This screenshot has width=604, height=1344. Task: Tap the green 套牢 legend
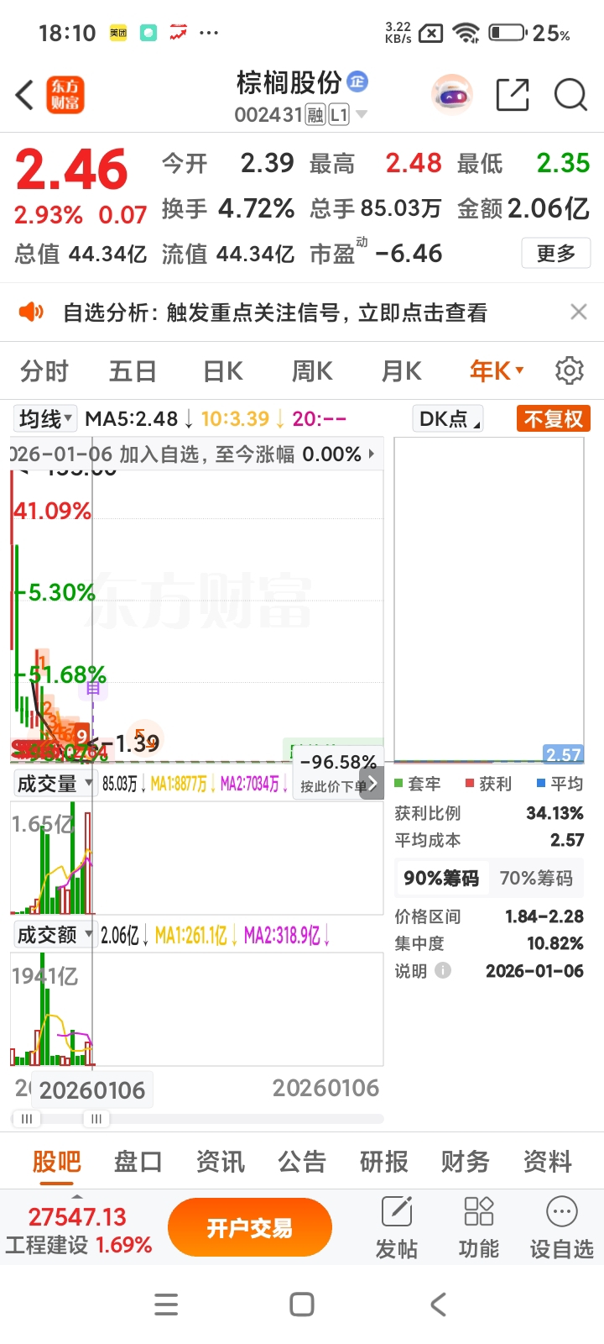tap(418, 784)
